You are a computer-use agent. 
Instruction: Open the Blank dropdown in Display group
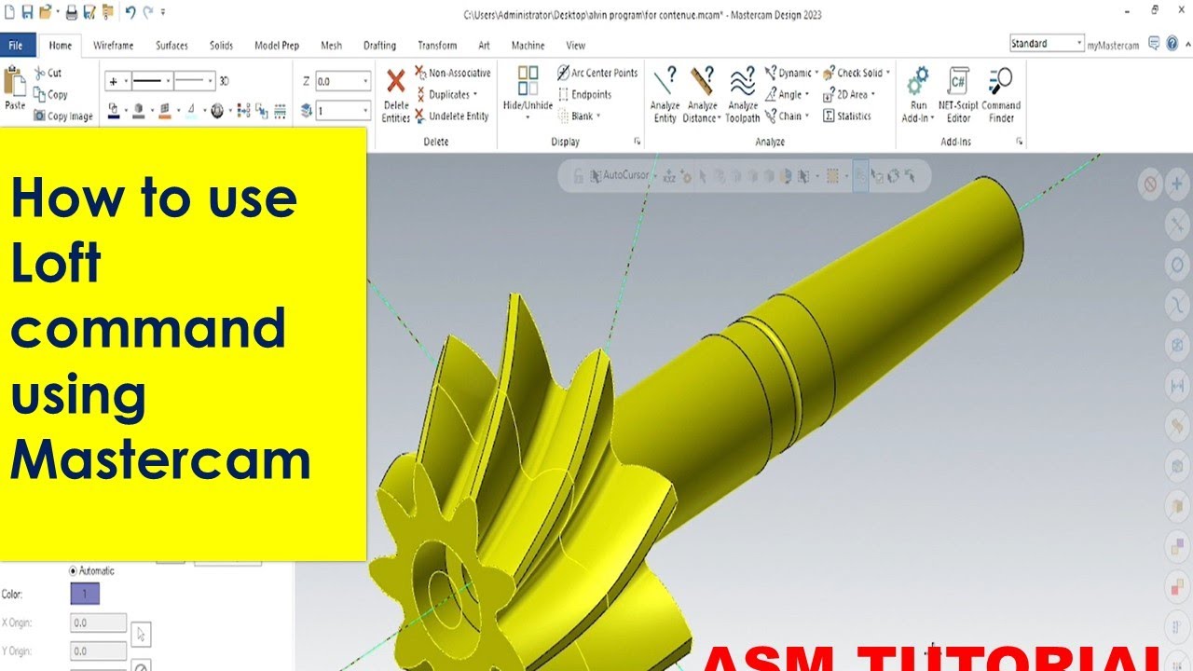pyautogui.click(x=597, y=116)
